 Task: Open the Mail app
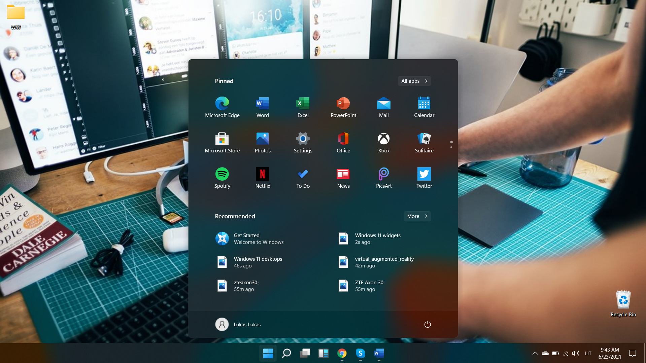pyautogui.click(x=384, y=108)
